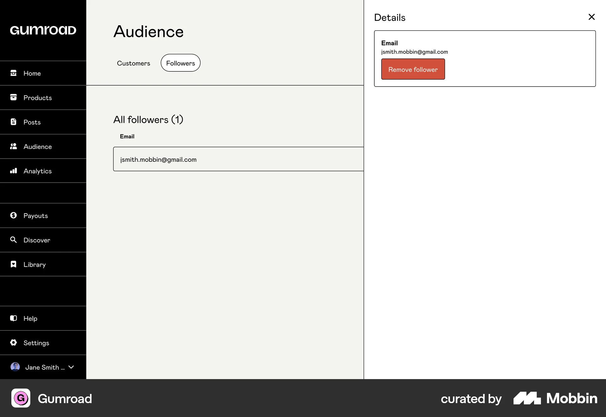Image resolution: width=606 pixels, height=417 pixels.
Task: Select the Discover magnifying glass icon
Action: [14, 240]
